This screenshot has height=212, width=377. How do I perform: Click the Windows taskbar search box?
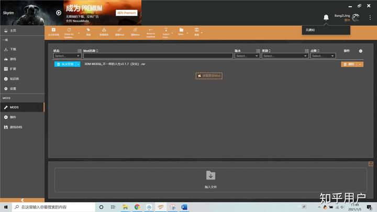pos(53,207)
